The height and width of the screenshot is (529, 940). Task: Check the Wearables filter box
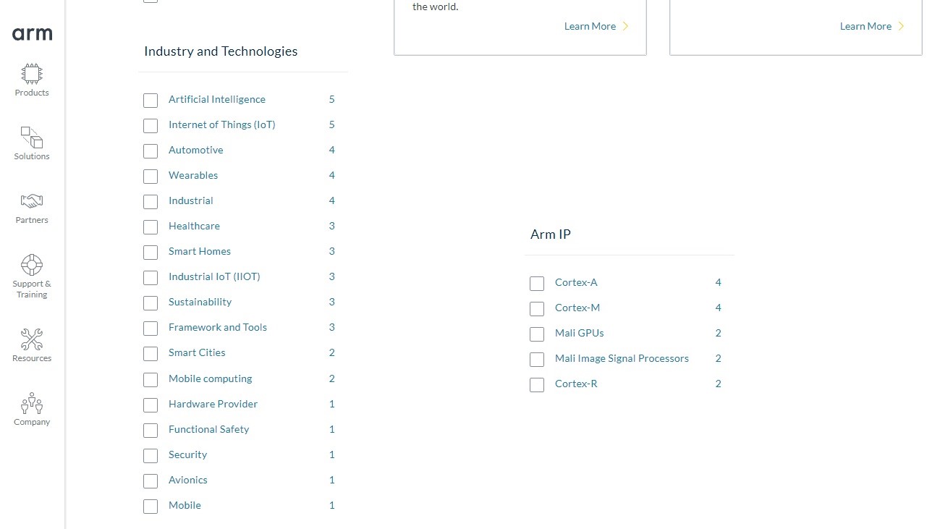[x=151, y=177]
